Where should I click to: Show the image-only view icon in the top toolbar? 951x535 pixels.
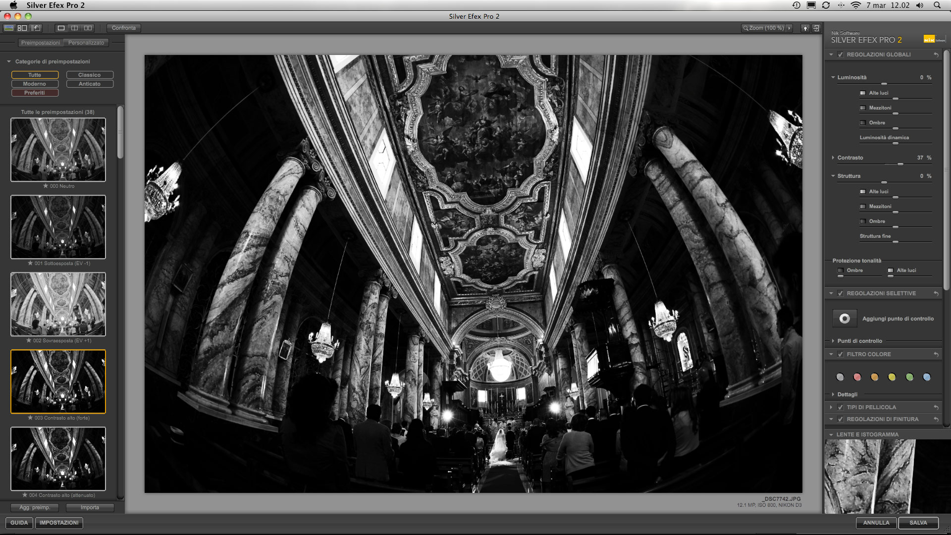tap(9, 28)
